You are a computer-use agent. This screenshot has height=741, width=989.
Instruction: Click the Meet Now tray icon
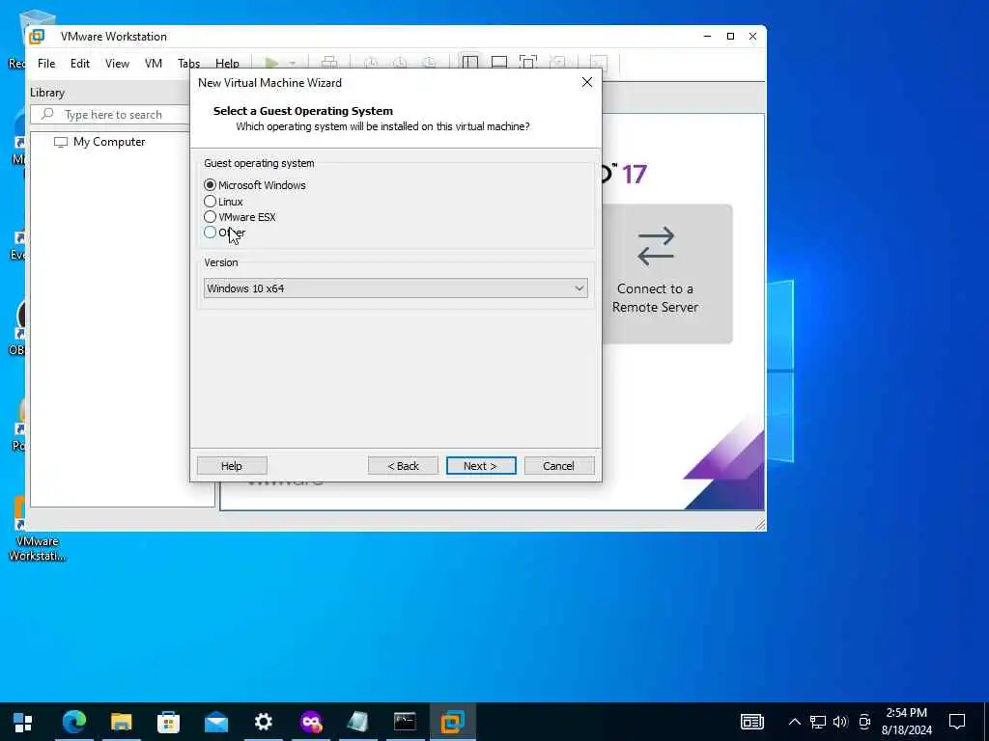click(864, 722)
